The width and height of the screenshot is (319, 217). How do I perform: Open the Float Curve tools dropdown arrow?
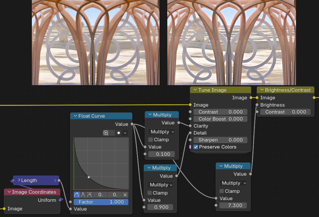[x=125, y=133]
